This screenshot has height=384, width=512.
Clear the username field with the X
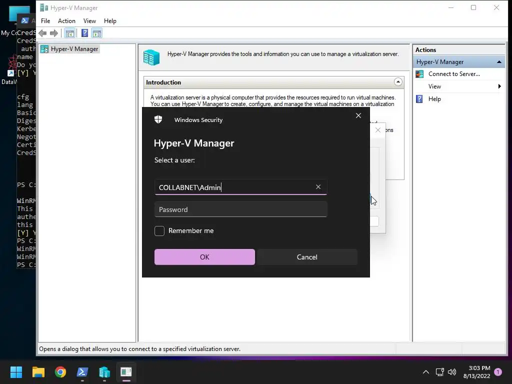[318, 187]
